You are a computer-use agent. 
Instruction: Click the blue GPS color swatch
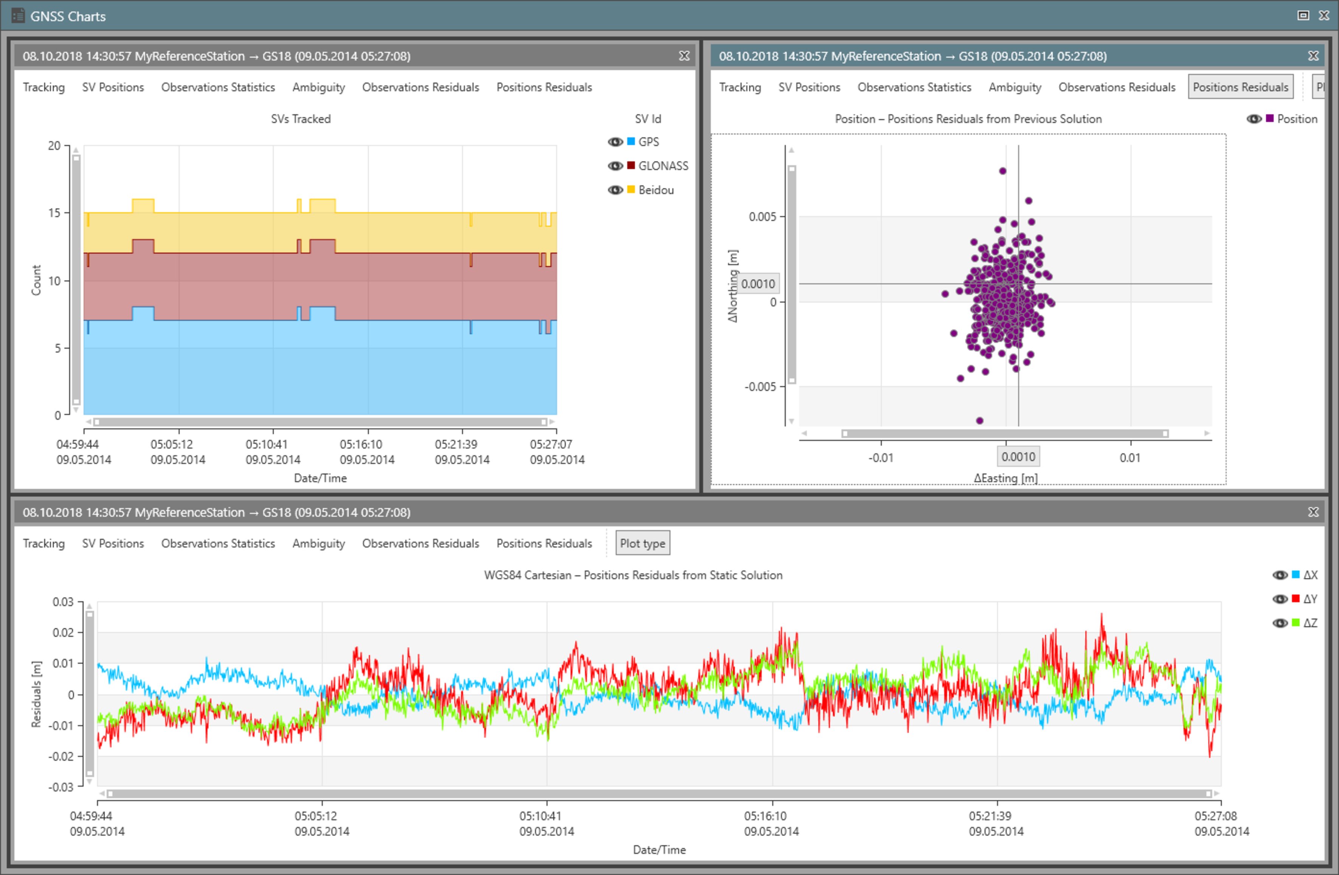631,141
